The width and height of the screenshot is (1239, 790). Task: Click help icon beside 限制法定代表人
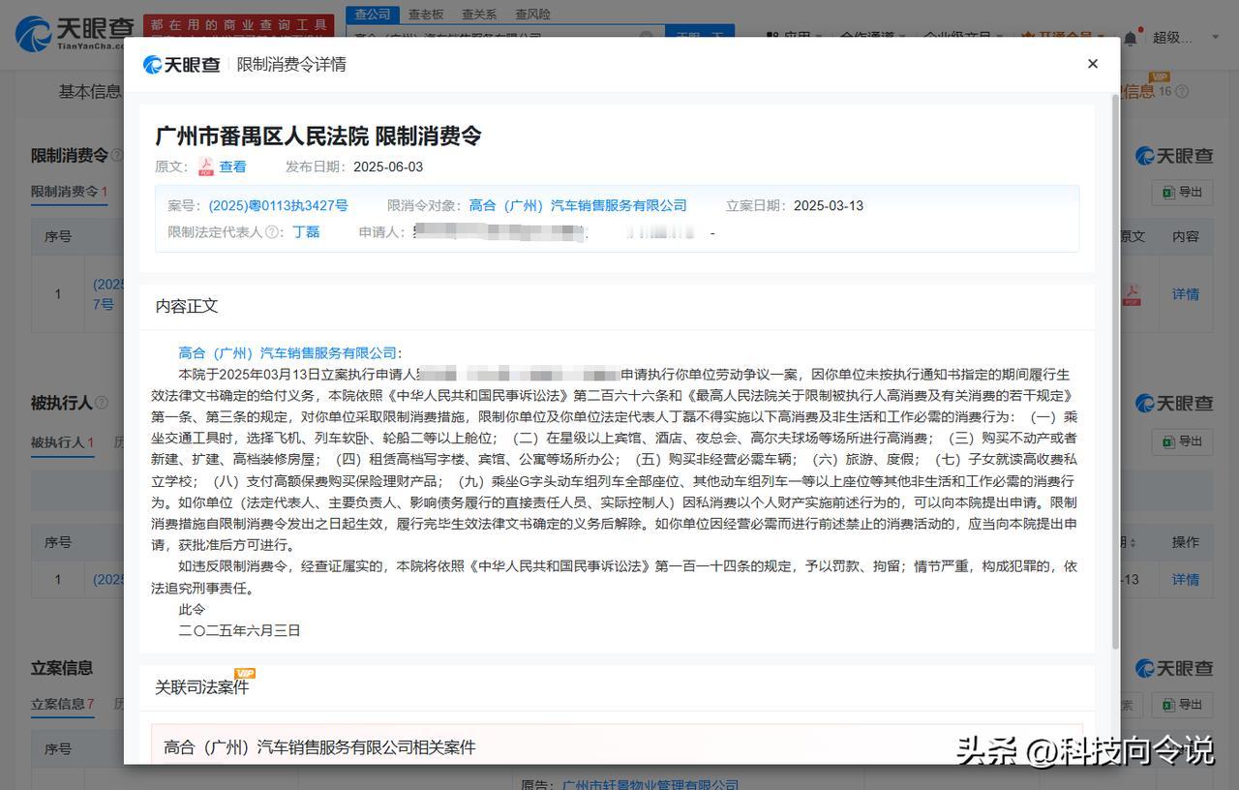pos(272,232)
